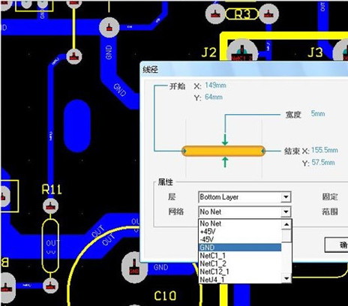Select the J2 designator label

[x=209, y=52]
